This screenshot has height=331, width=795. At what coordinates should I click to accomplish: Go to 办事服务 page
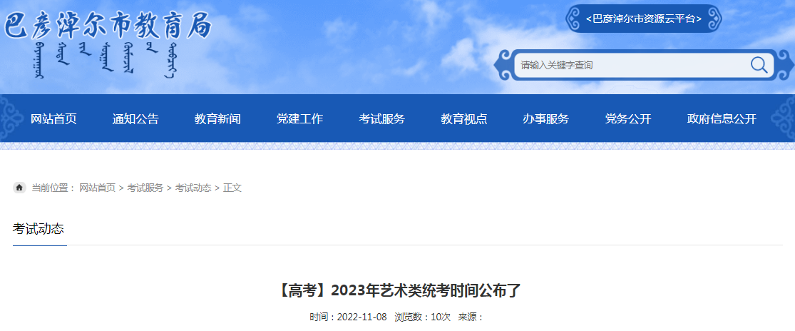coord(546,119)
